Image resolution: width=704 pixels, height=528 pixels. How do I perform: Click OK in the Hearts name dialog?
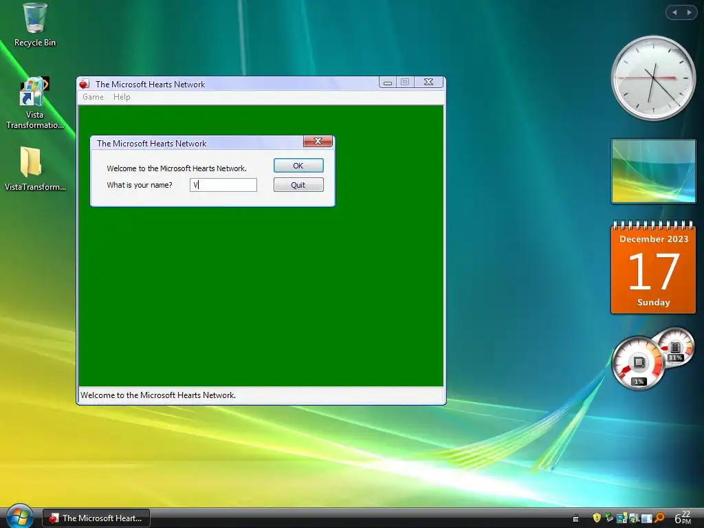298,166
